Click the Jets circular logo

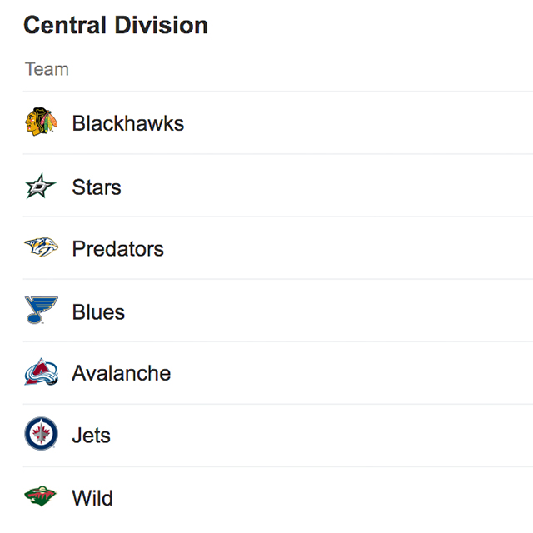tap(41, 435)
